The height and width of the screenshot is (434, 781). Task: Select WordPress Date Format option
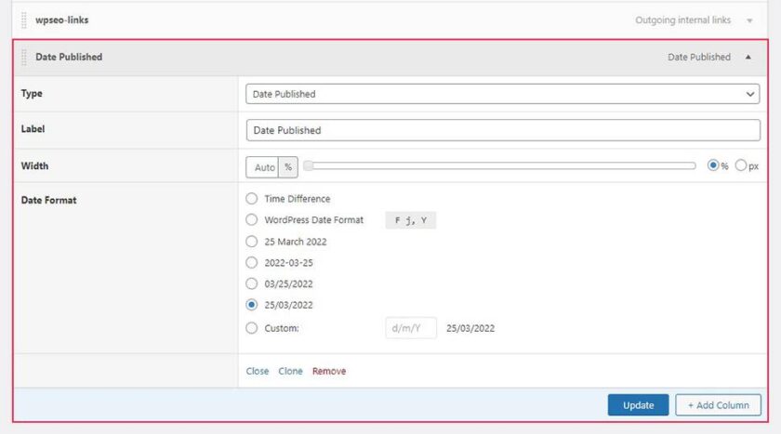tap(252, 220)
